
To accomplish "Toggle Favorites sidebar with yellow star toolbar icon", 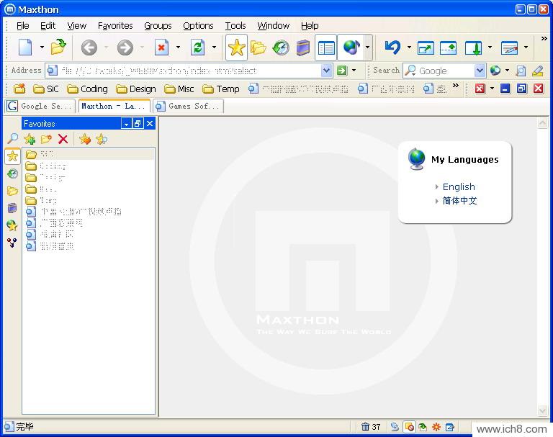I will pyautogui.click(x=236, y=48).
